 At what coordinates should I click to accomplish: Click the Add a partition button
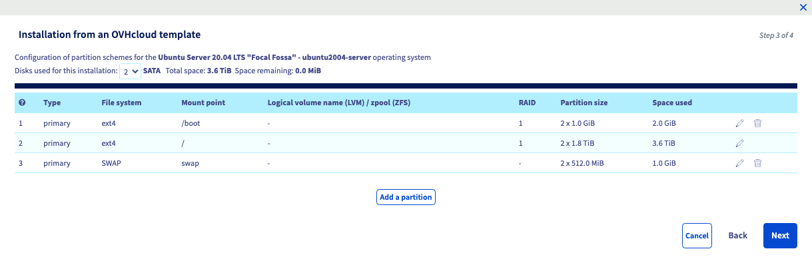click(x=406, y=197)
